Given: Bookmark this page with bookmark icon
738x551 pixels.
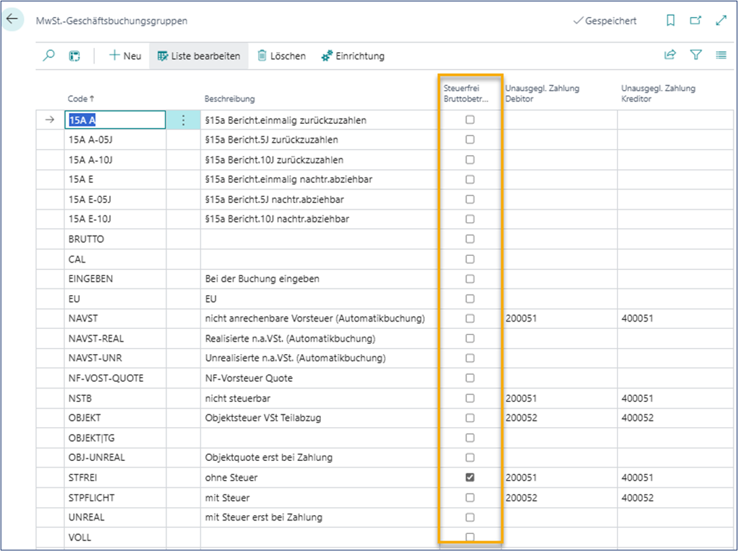Looking at the screenshot, I should click(670, 21).
